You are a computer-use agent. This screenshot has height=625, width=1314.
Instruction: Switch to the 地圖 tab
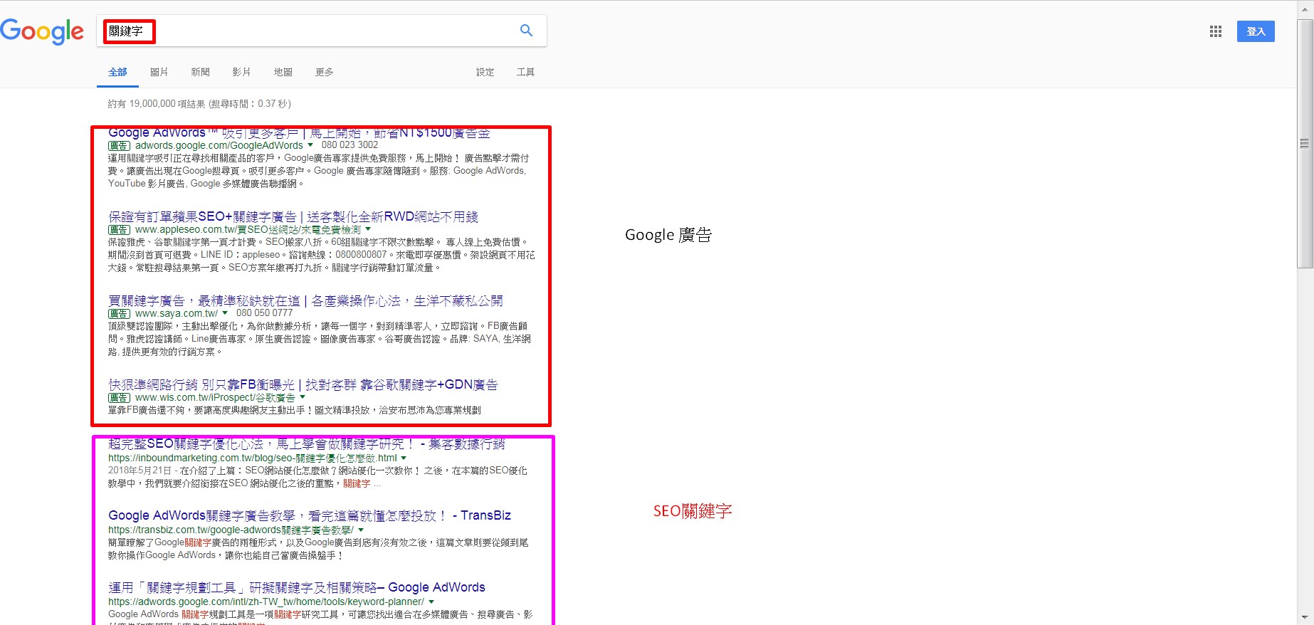(283, 72)
